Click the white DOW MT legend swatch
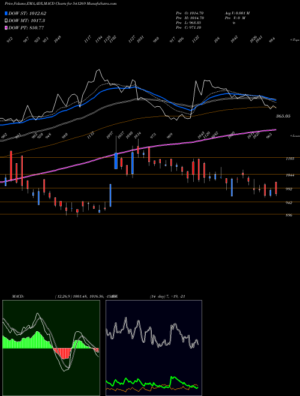300x396 pixels. pos(7,20)
